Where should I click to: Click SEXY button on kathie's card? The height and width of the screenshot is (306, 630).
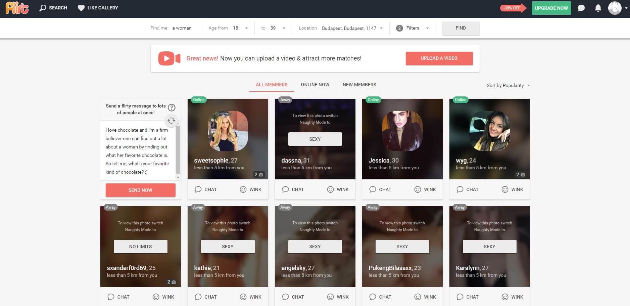click(228, 247)
